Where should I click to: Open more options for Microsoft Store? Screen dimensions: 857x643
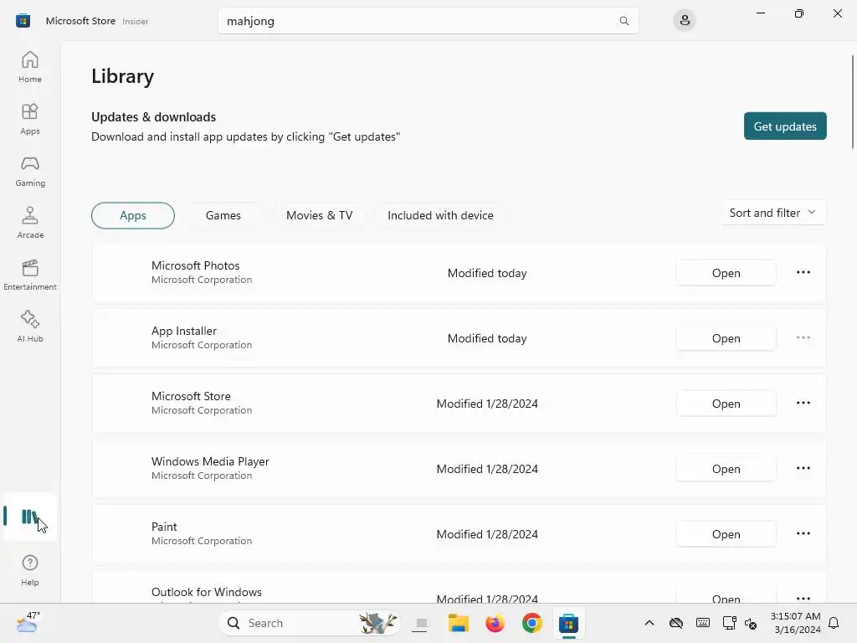point(803,403)
